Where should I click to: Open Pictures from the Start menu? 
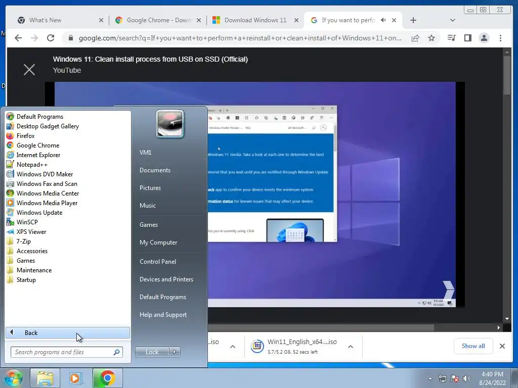150,188
